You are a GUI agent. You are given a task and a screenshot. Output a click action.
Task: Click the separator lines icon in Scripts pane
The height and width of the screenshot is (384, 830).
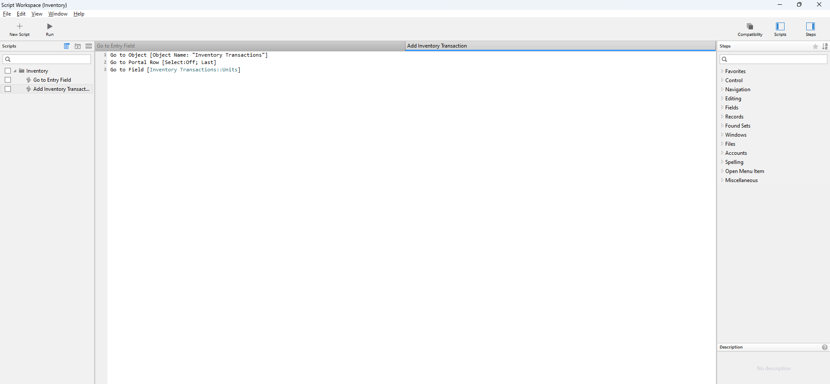89,46
